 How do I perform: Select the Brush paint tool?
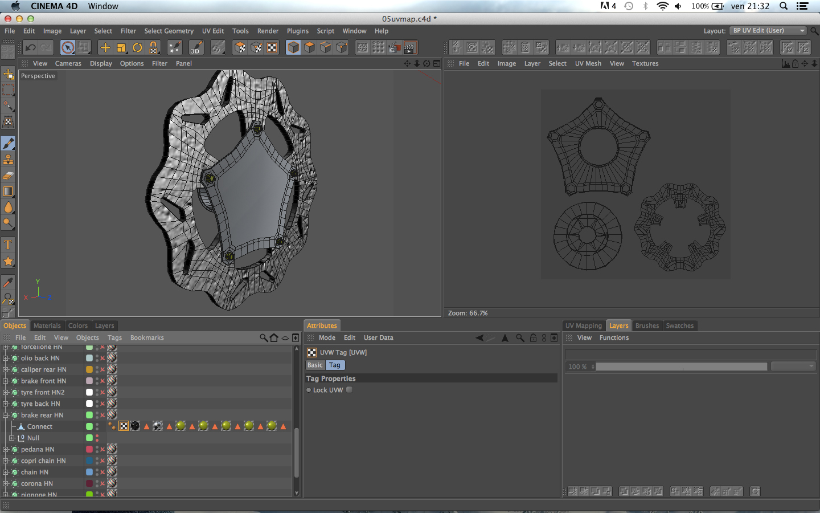[8, 143]
